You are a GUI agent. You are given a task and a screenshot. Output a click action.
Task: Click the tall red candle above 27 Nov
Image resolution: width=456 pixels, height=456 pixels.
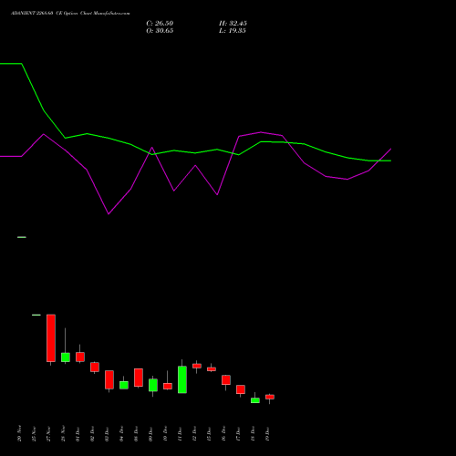[x=51, y=338]
